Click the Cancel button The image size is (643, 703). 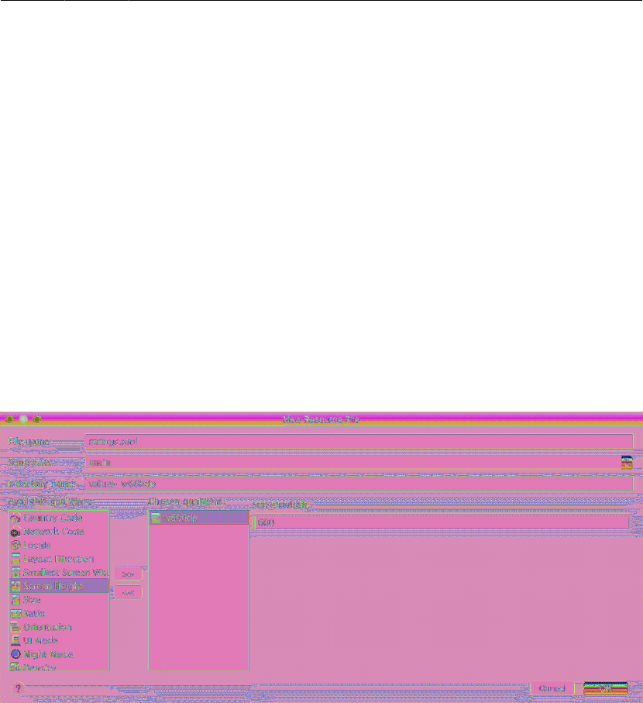(552, 688)
